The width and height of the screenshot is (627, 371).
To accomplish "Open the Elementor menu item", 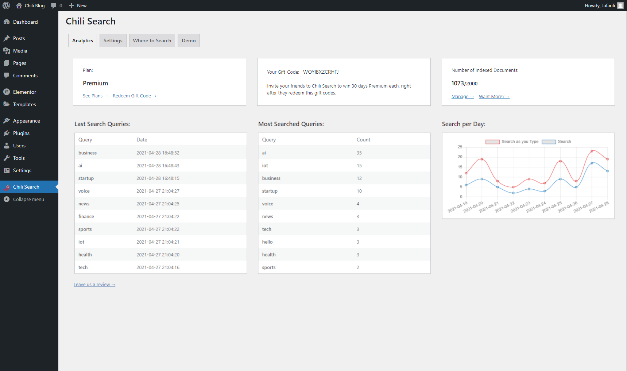I will (x=29, y=92).
